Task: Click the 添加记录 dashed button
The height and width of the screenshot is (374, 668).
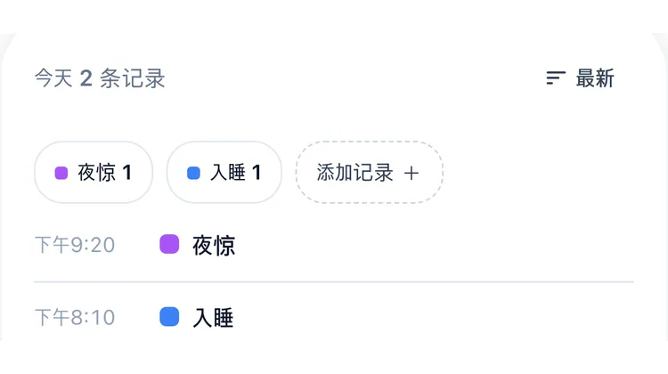Action: coord(370,173)
